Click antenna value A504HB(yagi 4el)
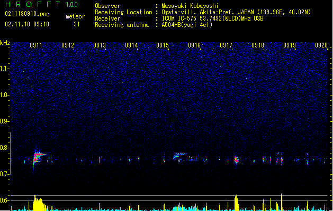 [187, 25]
